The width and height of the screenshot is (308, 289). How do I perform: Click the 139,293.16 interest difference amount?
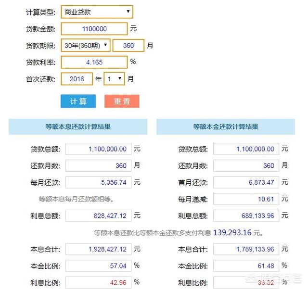tap(232, 233)
